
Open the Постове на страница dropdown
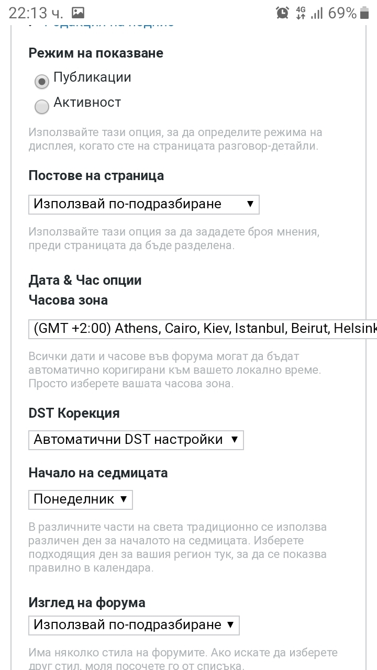[144, 204]
